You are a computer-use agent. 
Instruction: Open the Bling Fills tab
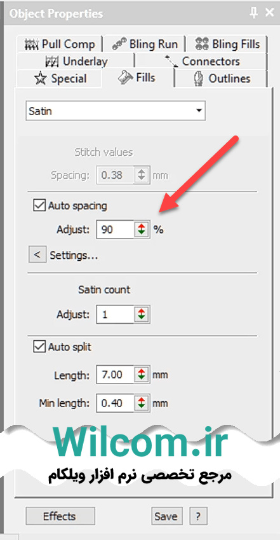(x=227, y=44)
